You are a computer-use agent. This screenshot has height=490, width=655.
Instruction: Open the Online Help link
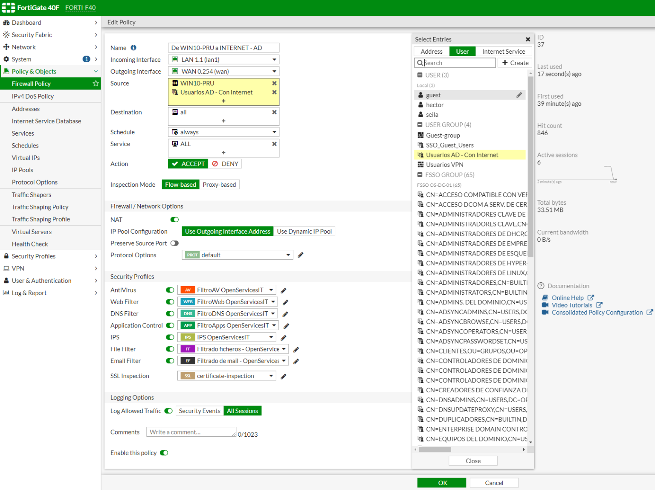[x=568, y=298]
